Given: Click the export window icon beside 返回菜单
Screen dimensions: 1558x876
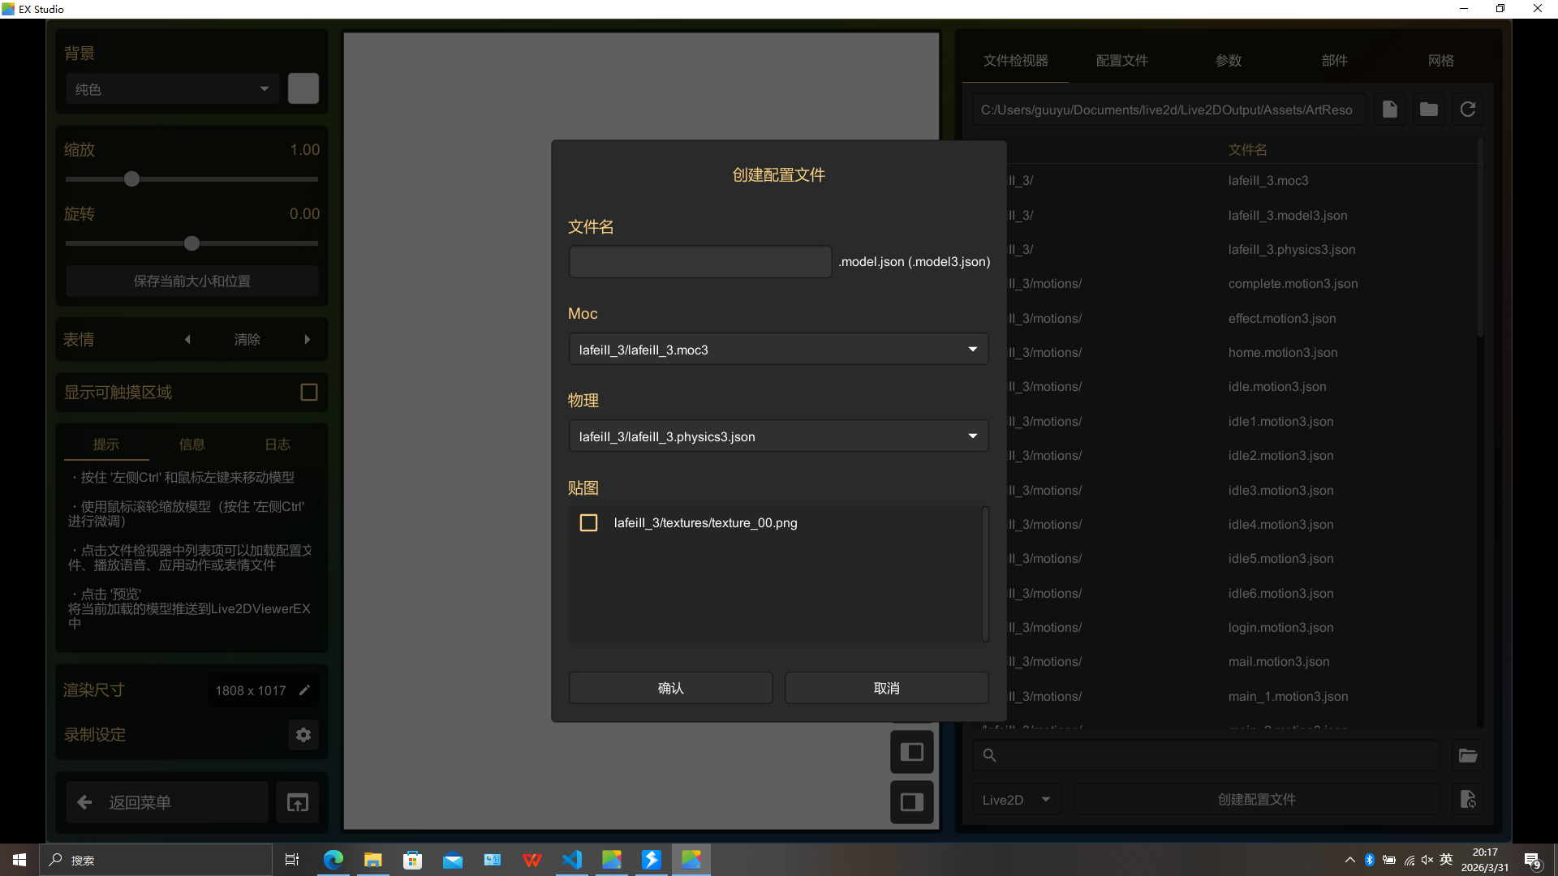Looking at the screenshot, I should point(298,803).
